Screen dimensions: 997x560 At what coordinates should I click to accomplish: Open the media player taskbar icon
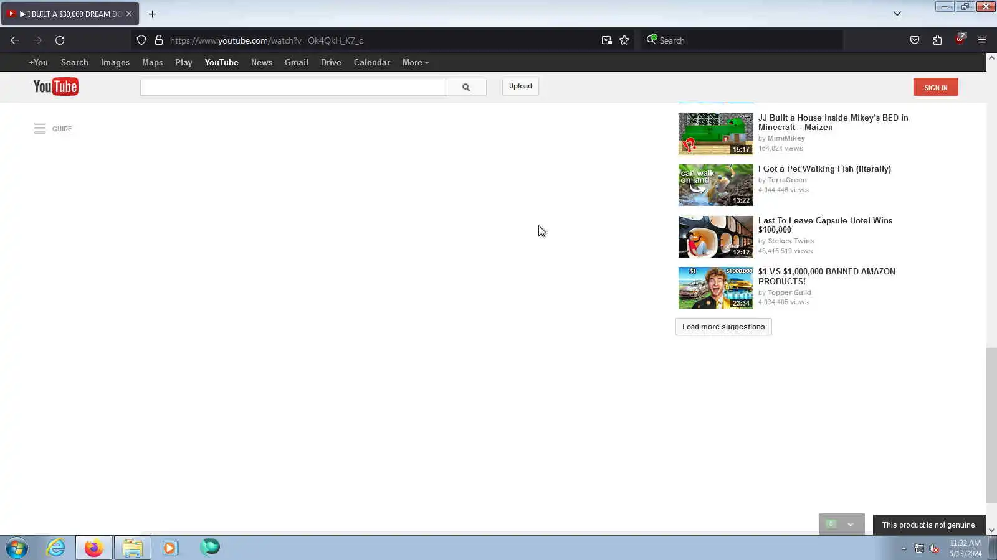(170, 548)
